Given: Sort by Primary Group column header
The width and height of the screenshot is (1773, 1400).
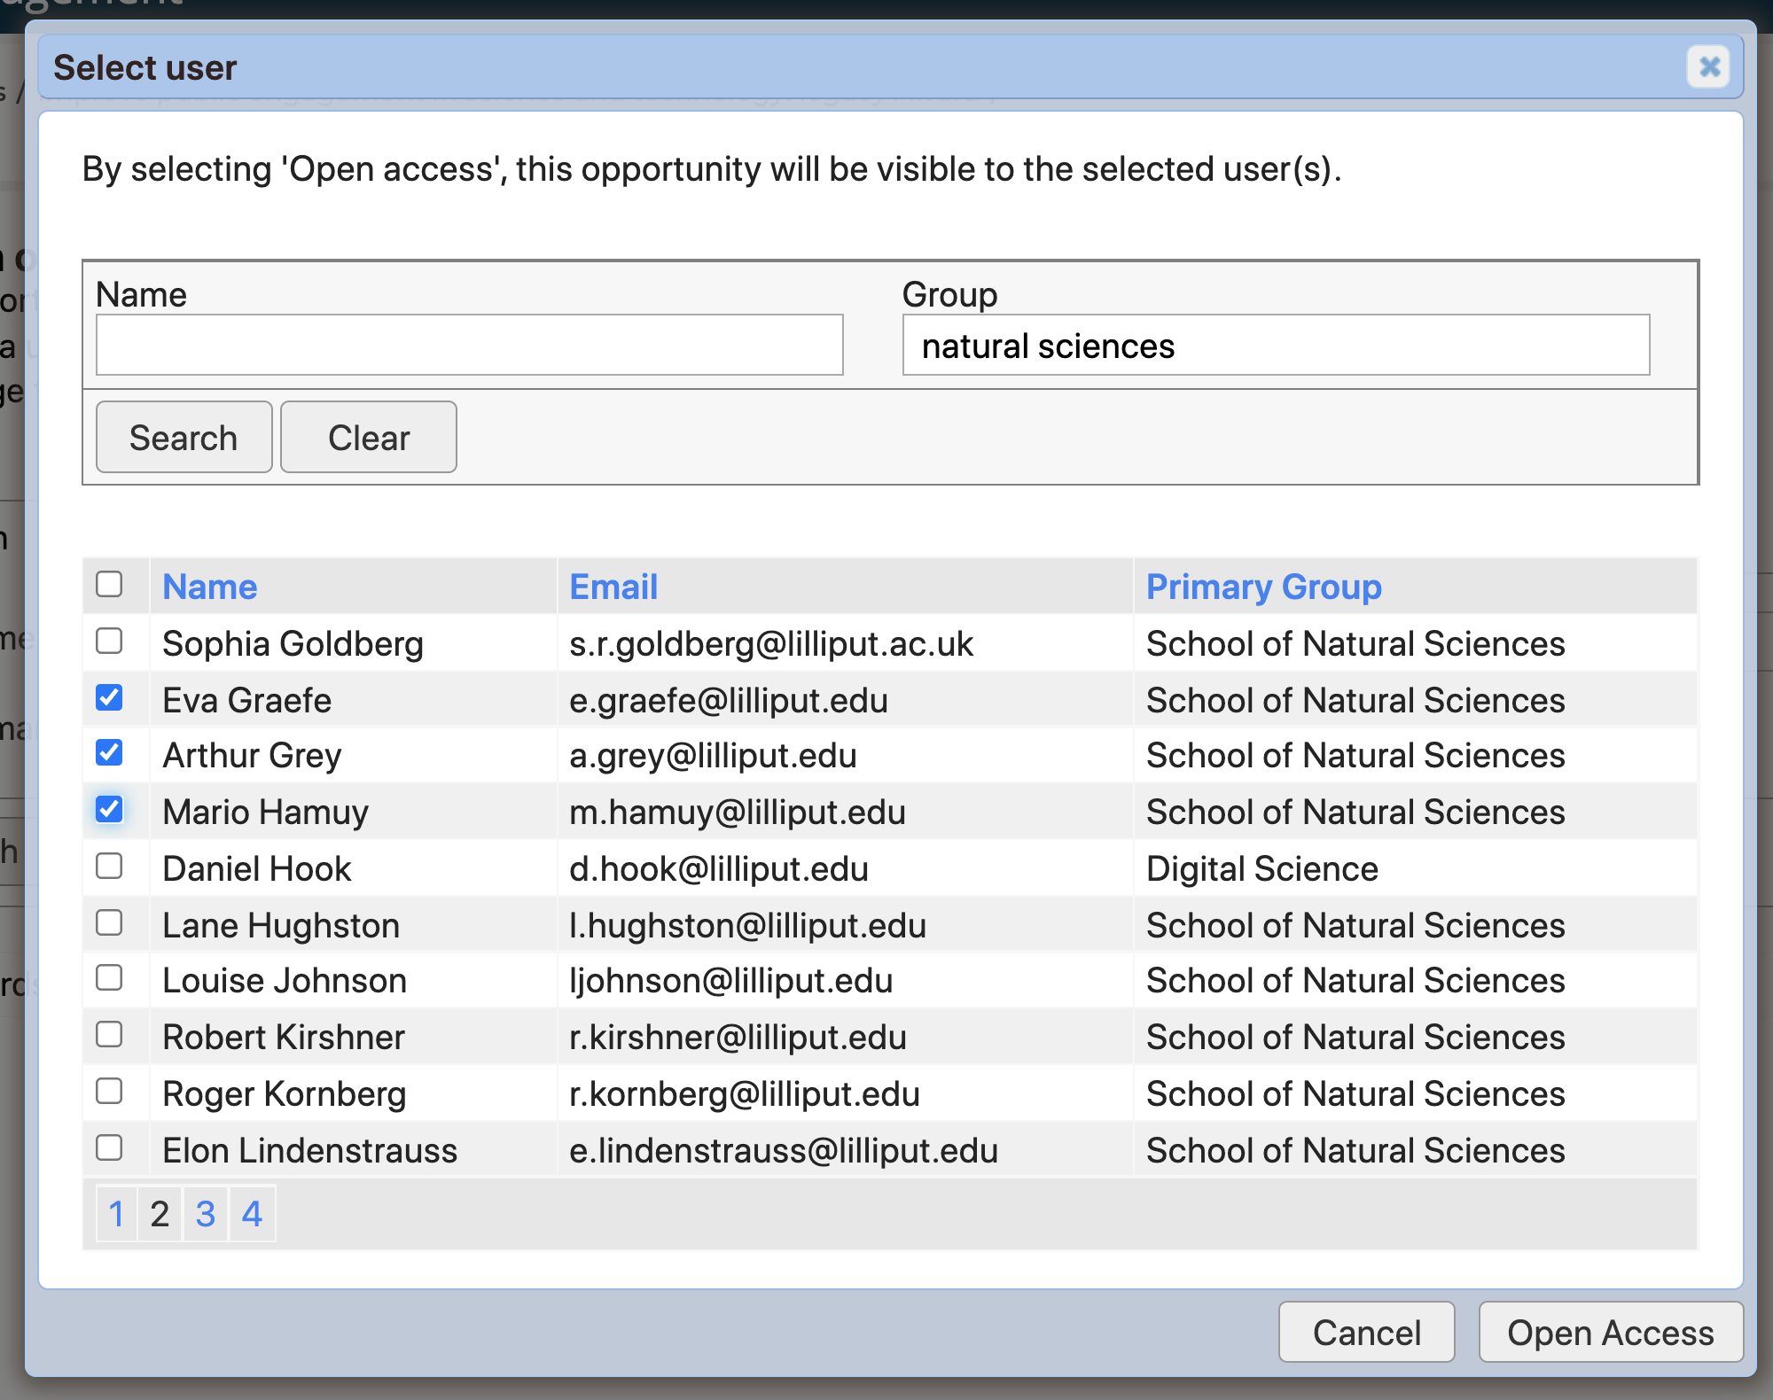Looking at the screenshot, I should [1263, 587].
